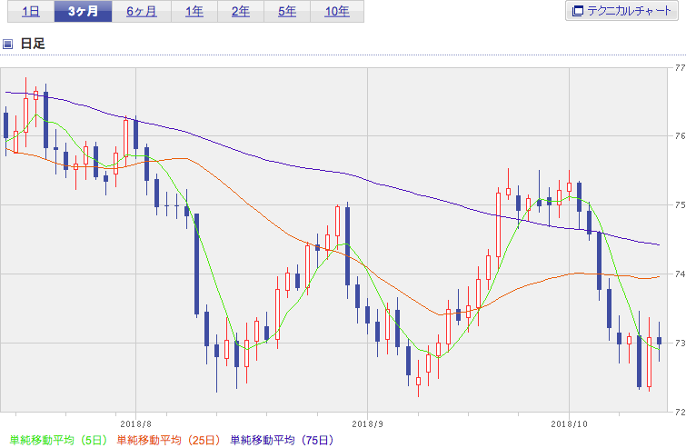Click the 73 price axis label

[x=680, y=343]
